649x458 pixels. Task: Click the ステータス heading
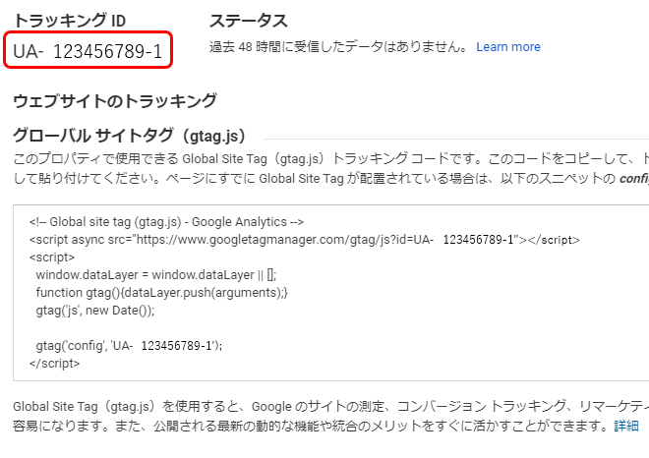[x=249, y=21]
